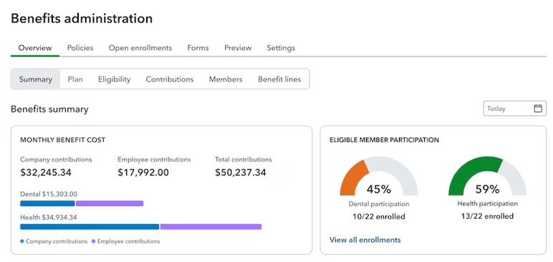
Task: Open the Policies tab
Action: (80, 48)
